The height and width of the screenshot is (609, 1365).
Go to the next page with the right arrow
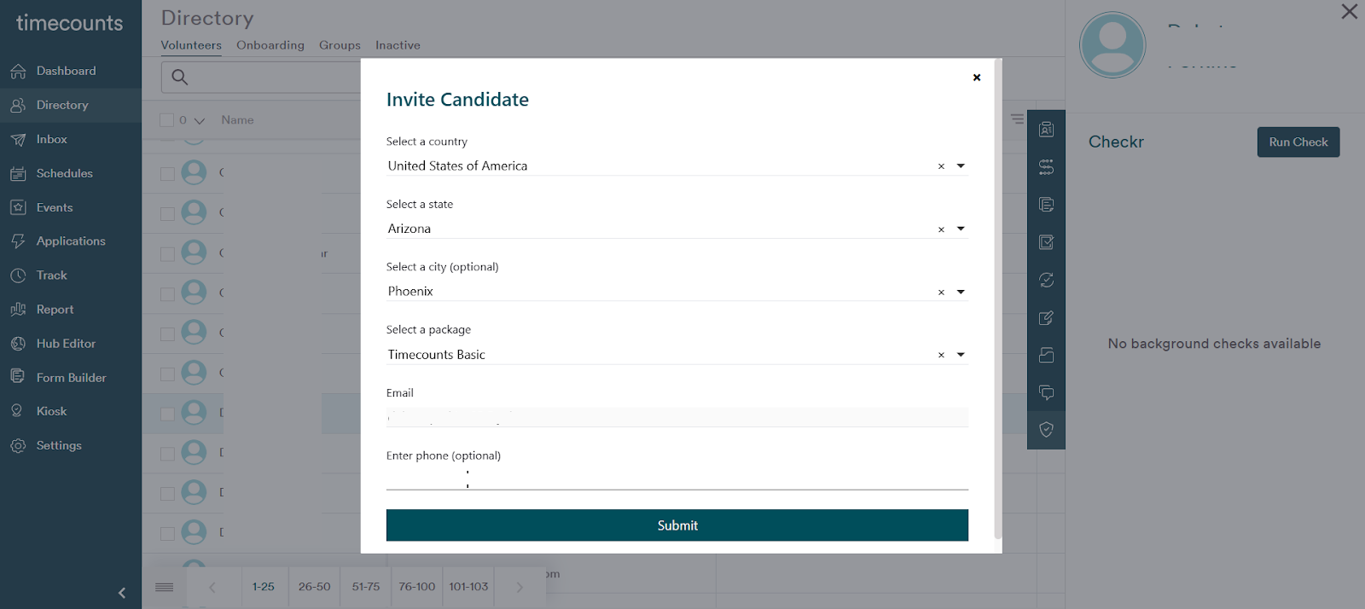coord(520,587)
